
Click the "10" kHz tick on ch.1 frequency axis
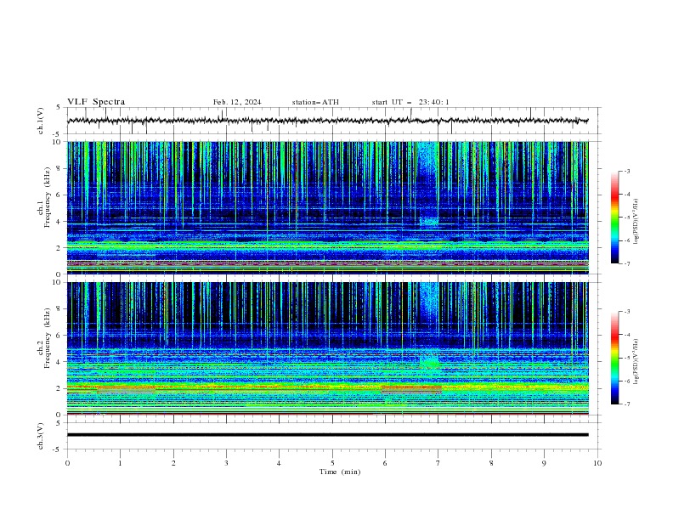(x=57, y=142)
